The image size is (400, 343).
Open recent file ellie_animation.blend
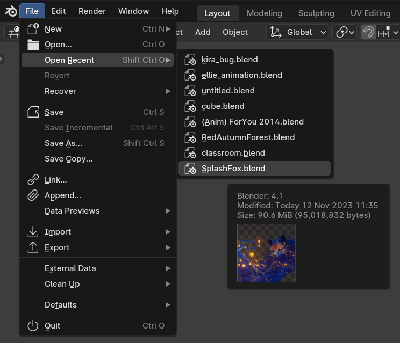coord(255,75)
